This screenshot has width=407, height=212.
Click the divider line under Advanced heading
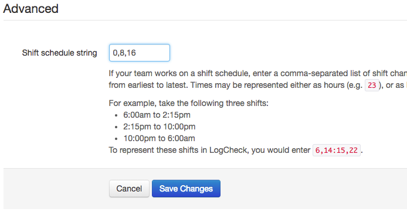(x=205, y=20)
